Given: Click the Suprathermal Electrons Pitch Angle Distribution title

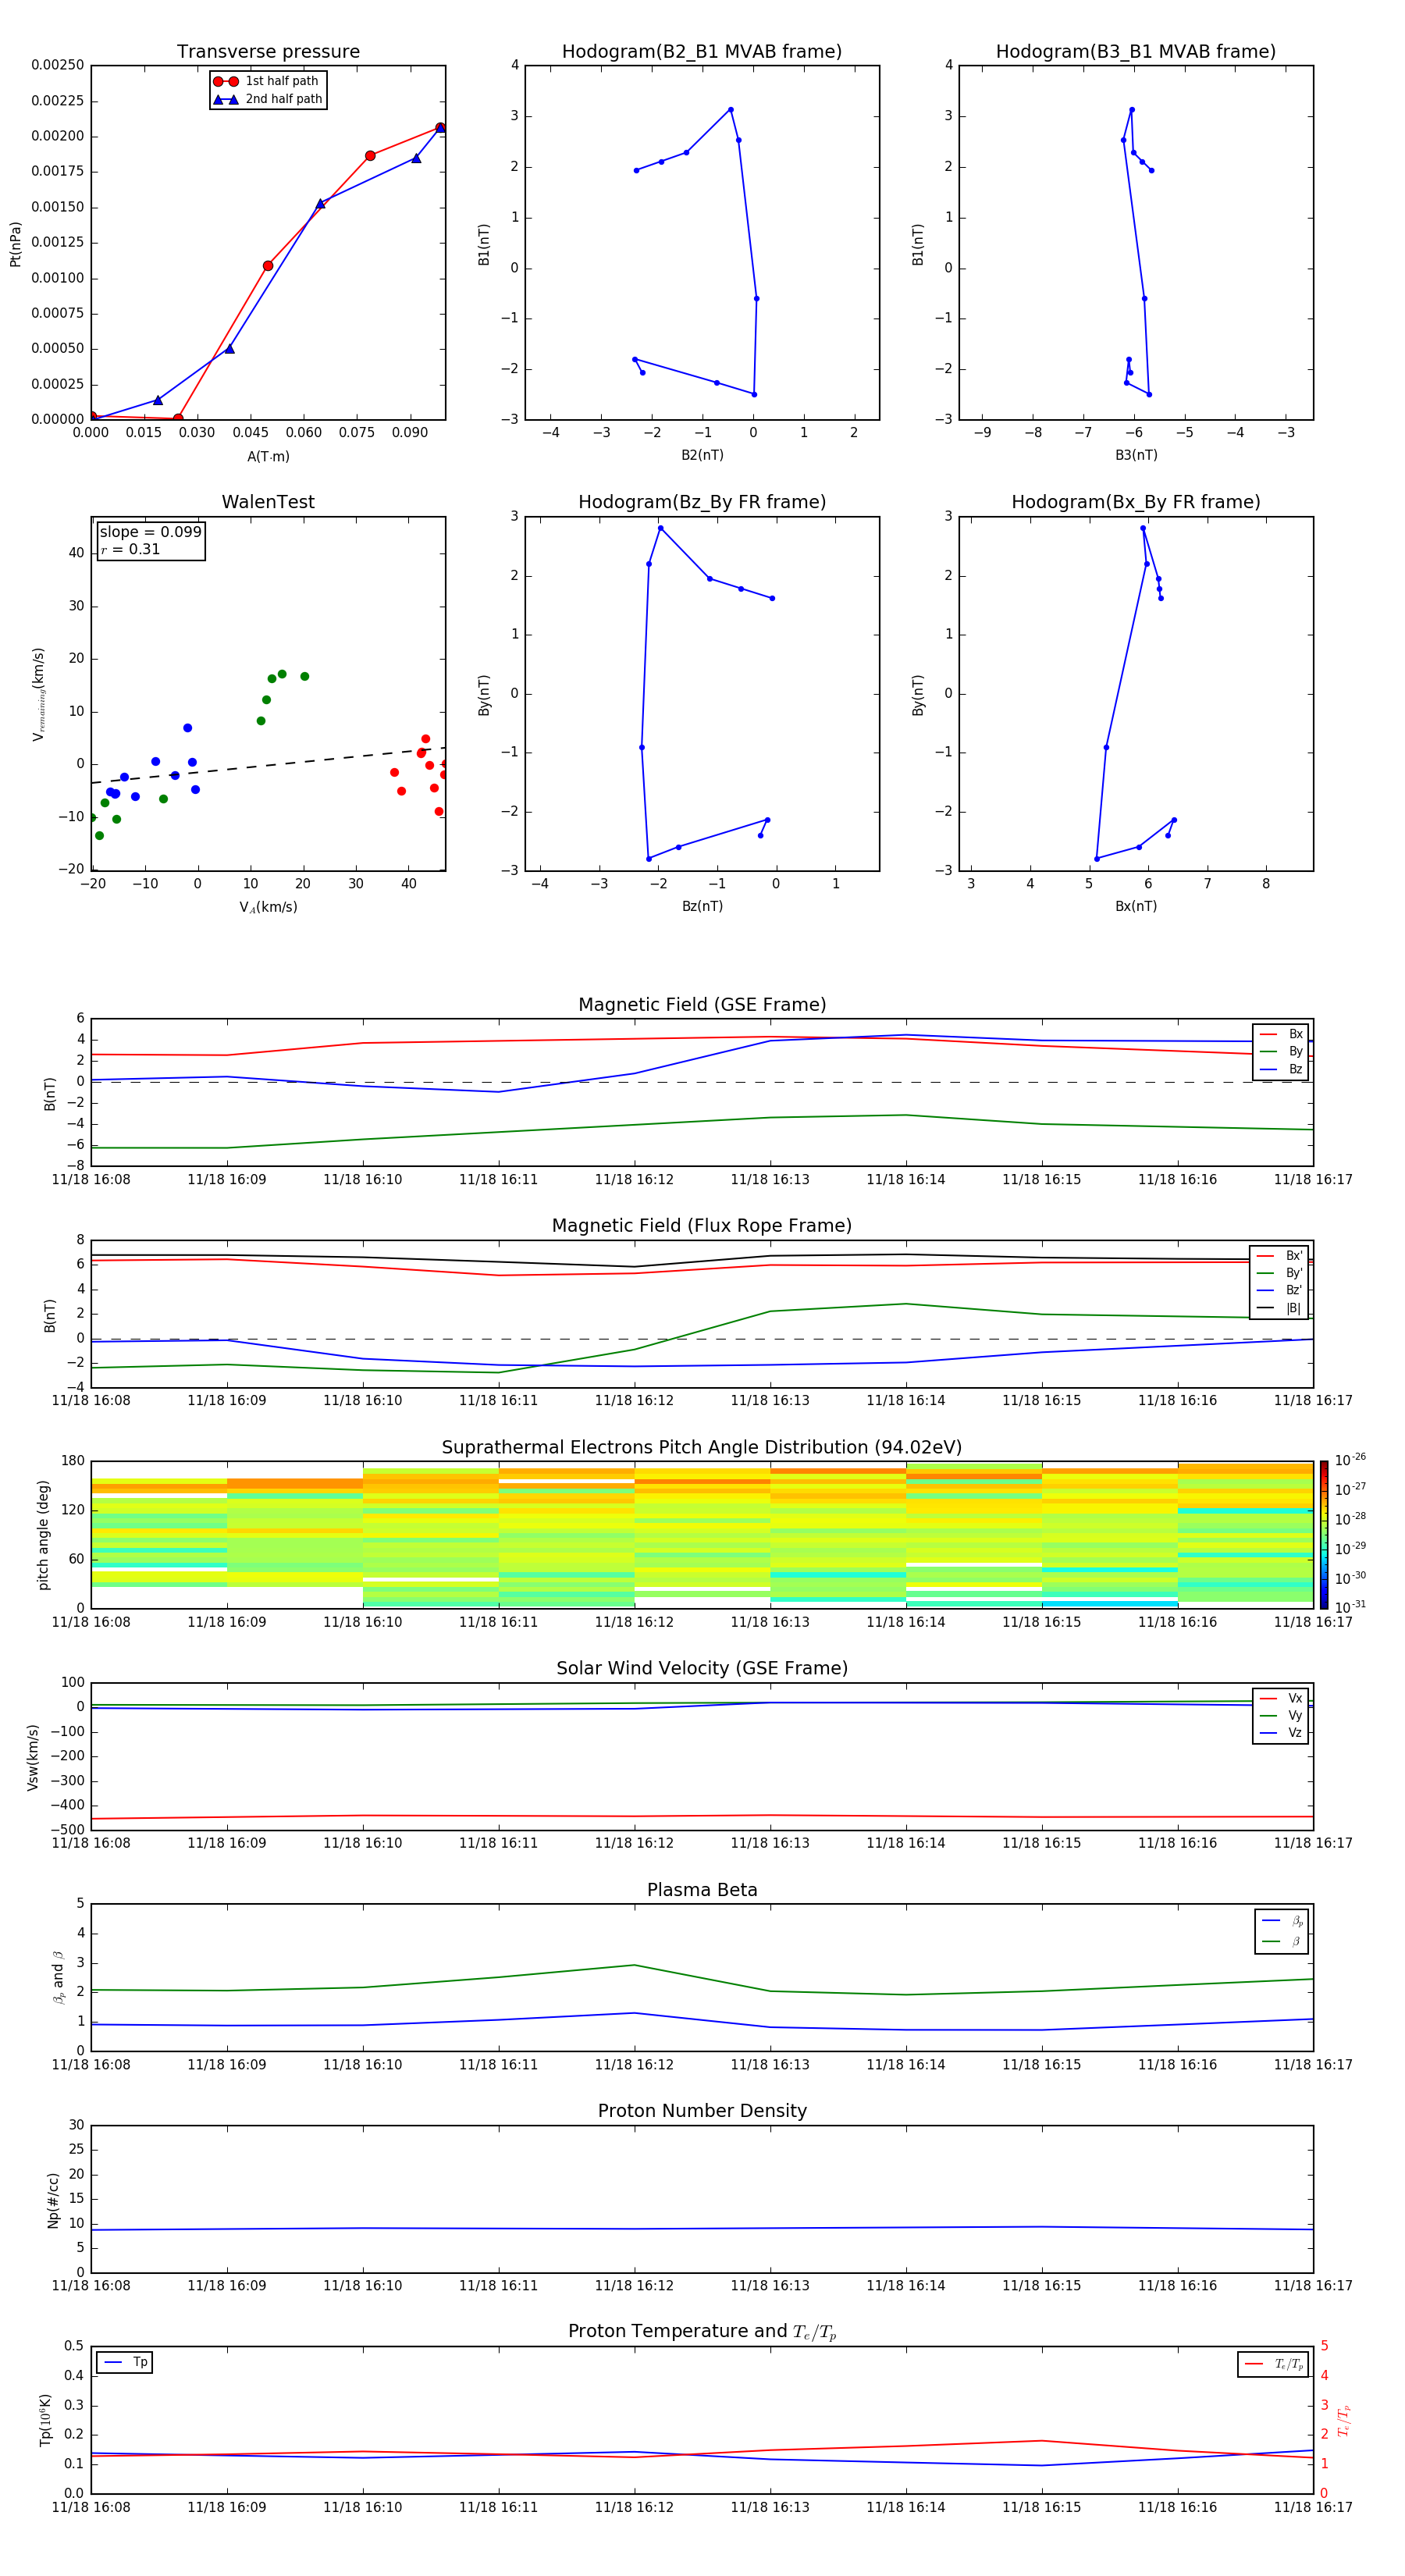Looking at the screenshot, I should click(x=702, y=1447).
